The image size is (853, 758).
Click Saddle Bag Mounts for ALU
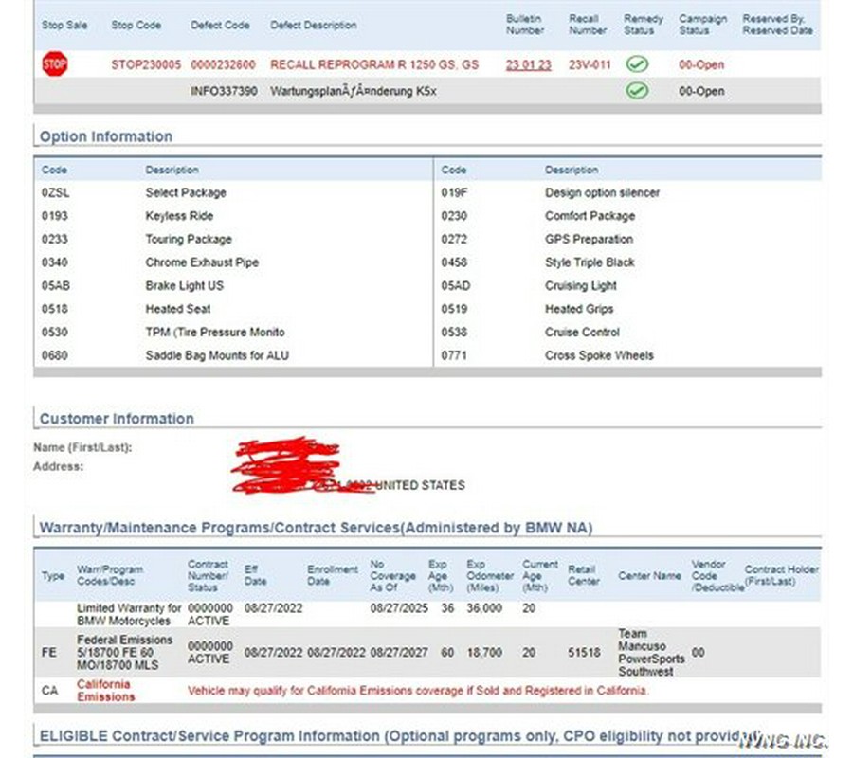(x=217, y=355)
